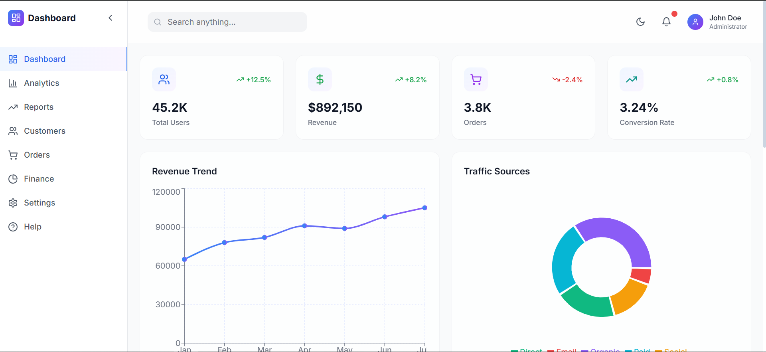Click the +12.5% change indicator

tap(254, 80)
